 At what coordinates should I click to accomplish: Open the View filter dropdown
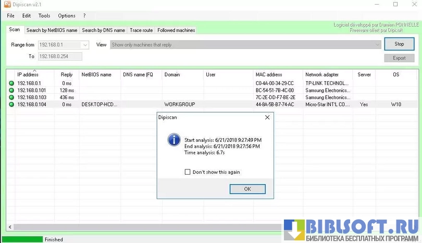click(x=378, y=45)
